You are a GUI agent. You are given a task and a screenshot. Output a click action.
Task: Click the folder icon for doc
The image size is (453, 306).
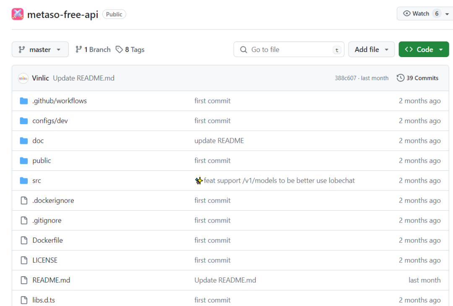(x=23, y=141)
